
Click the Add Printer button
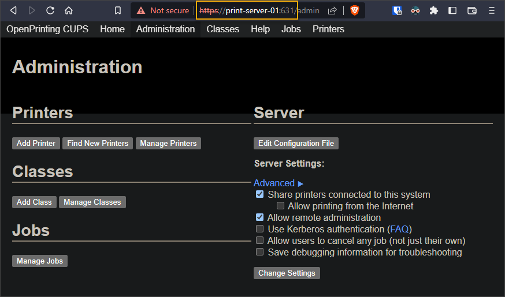tap(36, 144)
